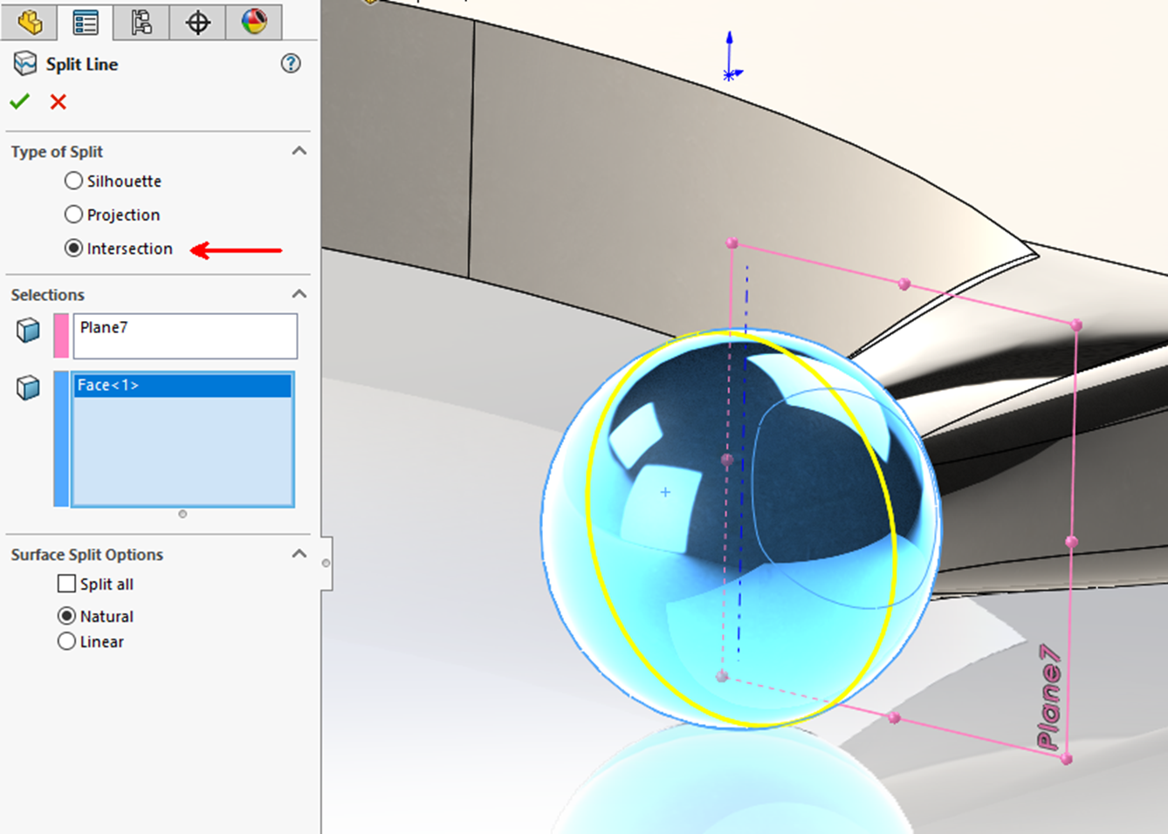Screen dimensions: 1168x834
Task: Select the Silhouette split type
Action: (72, 181)
